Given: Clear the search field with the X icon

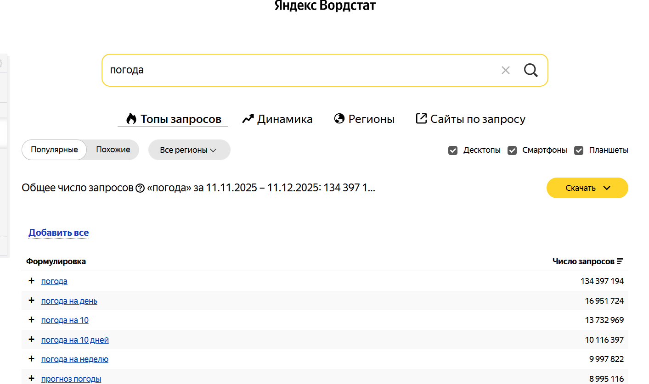Looking at the screenshot, I should (x=505, y=70).
